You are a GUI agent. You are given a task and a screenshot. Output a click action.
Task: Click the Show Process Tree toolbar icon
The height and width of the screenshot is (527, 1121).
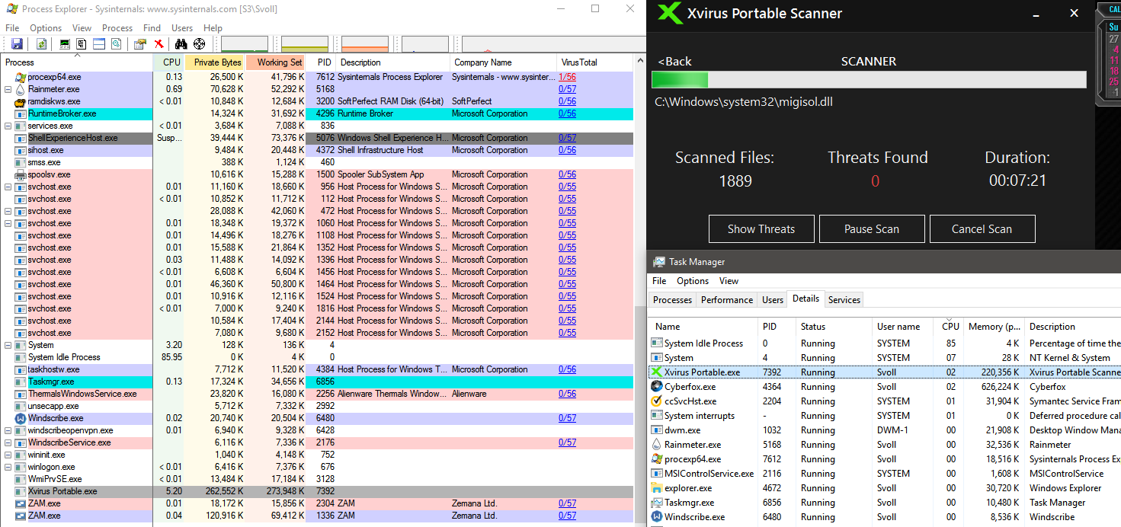click(x=82, y=44)
